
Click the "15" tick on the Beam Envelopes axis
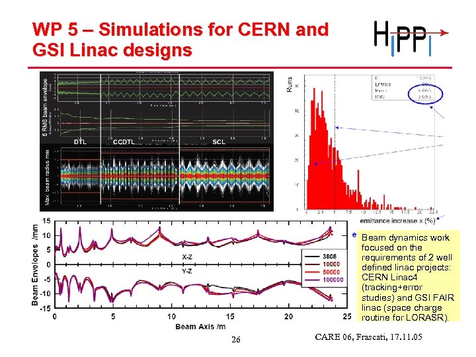pyautogui.click(x=46, y=221)
